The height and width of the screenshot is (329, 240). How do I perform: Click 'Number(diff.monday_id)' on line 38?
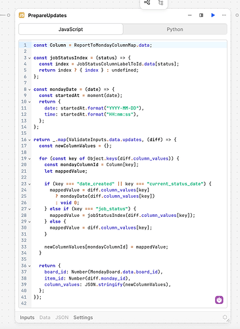tap(98, 278)
